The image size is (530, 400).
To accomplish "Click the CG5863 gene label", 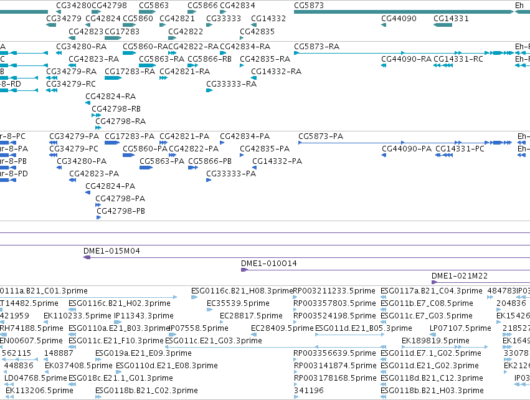I will pos(154,6).
